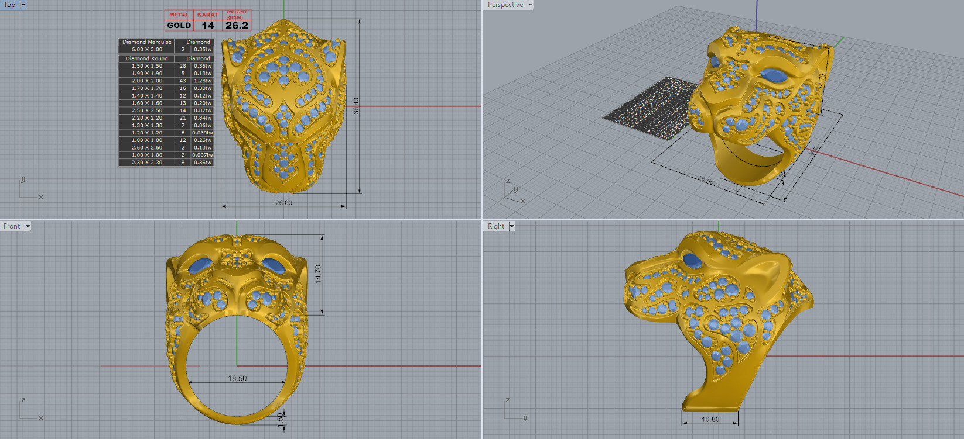The height and width of the screenshot is (439, 964).
Task: Click the 10.80 dimension in Right view
Action: pyautogui.click(x=710, y=419)
